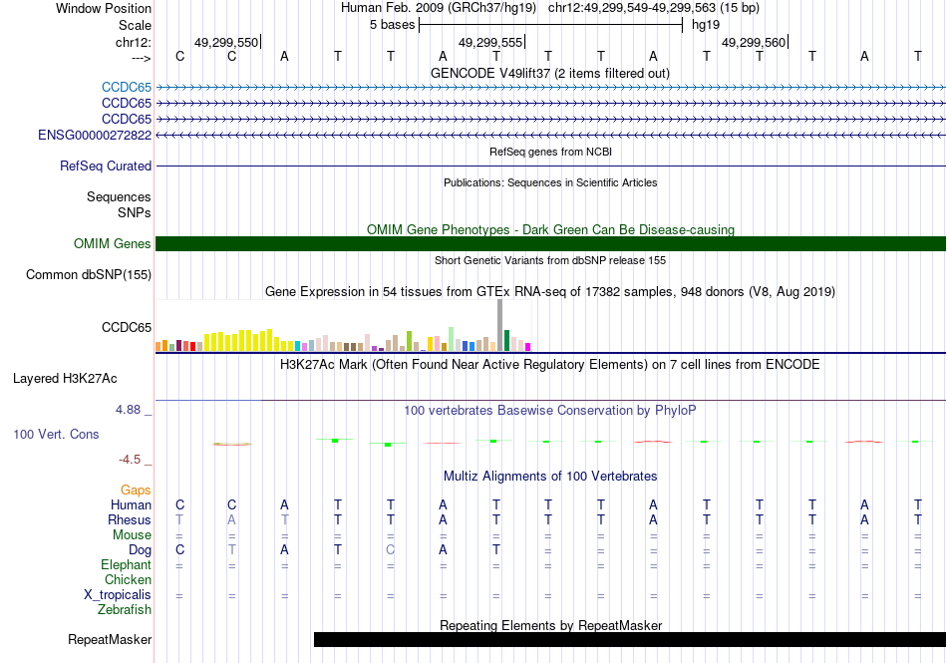This screenshot has height=663, width=947.
Task: Select the Scale label
Action: point(135,25)
